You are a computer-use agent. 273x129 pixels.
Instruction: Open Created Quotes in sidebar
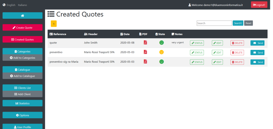pyautogui.click(x=22, y=39)
